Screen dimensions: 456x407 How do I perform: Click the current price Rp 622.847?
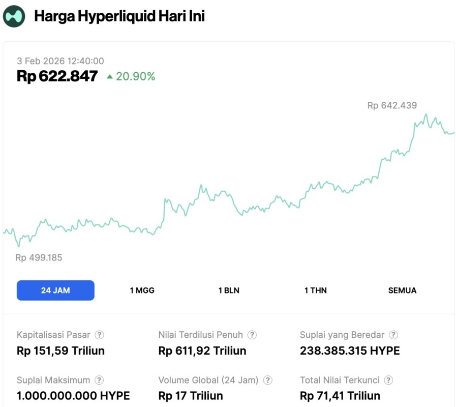click(x=57, y=76)
